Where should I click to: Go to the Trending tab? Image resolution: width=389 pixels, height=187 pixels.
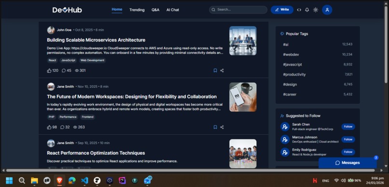coord(137,10)
